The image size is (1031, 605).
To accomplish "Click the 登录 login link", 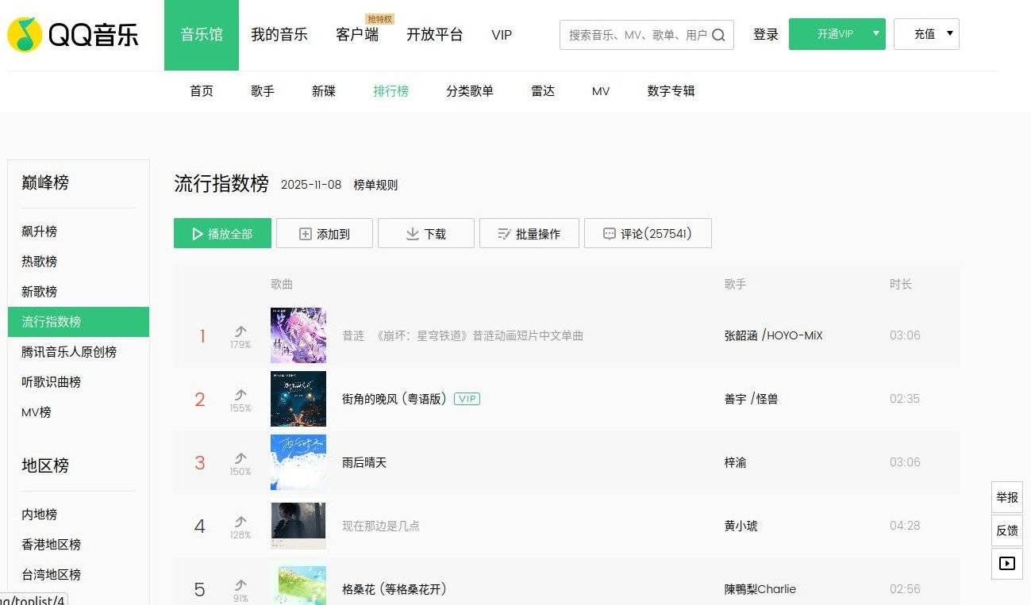I will 765,35.
